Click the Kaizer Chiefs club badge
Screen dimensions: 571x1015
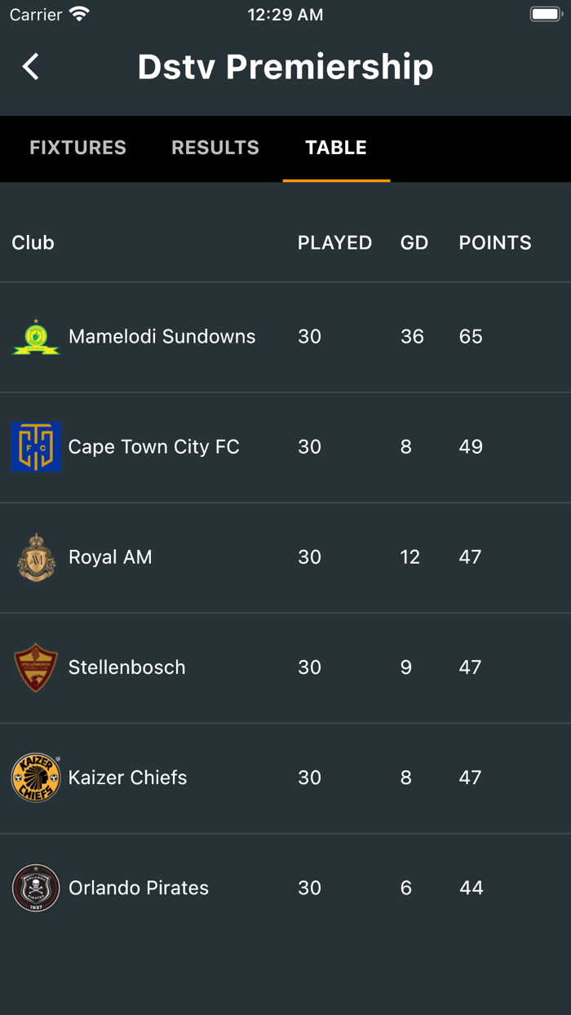pos(36,777)
